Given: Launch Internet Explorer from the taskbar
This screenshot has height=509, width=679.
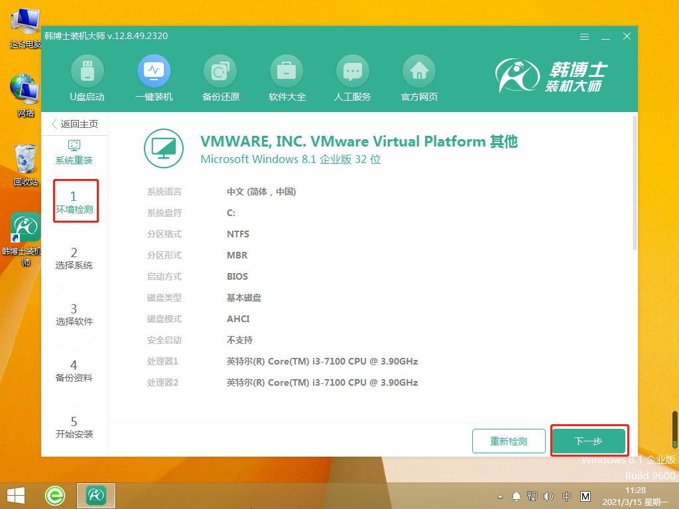Looking at the screenshot, I should pyautogui.click(x=54, y=495).
